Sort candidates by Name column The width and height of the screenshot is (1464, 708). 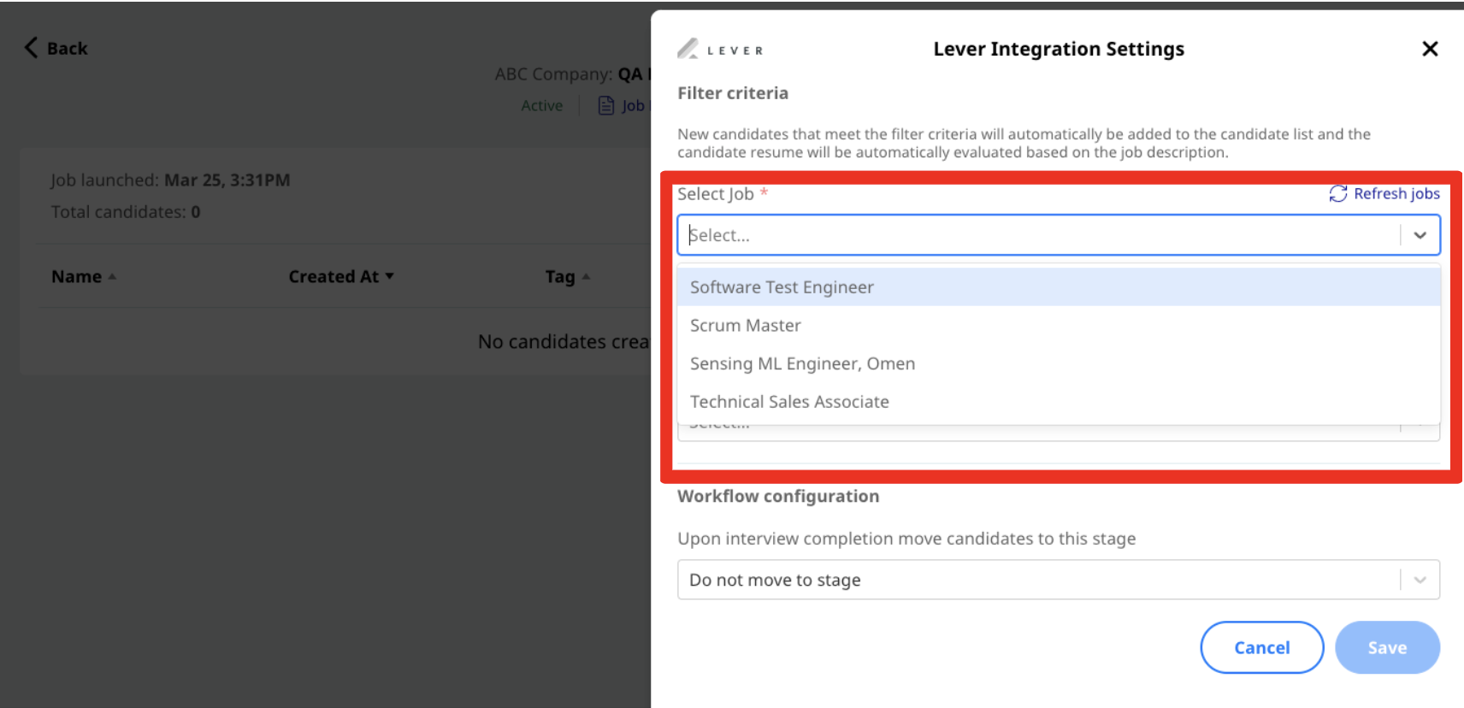pyautogui.click(x=83, y=276)
